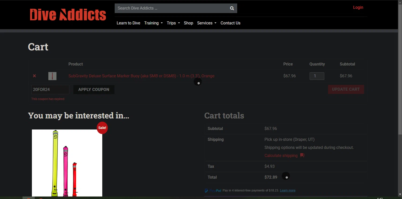Image resolution: width=402 pixels, height=199 pixels.
Task: Click the Price value $67.96 in table
Action: point(289,76)
